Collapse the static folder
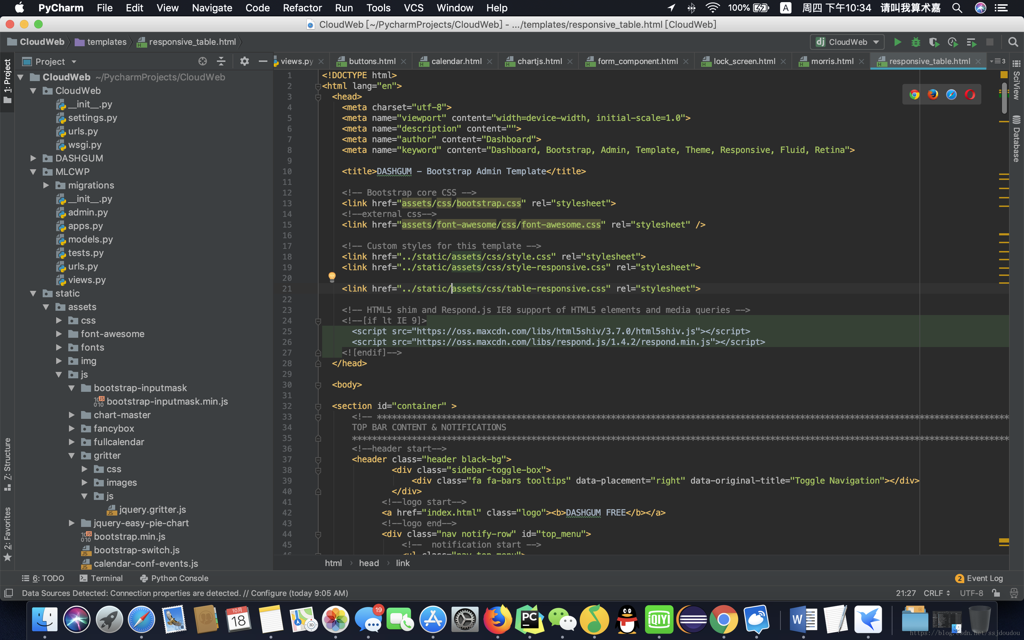 click(x=33, y=293)
